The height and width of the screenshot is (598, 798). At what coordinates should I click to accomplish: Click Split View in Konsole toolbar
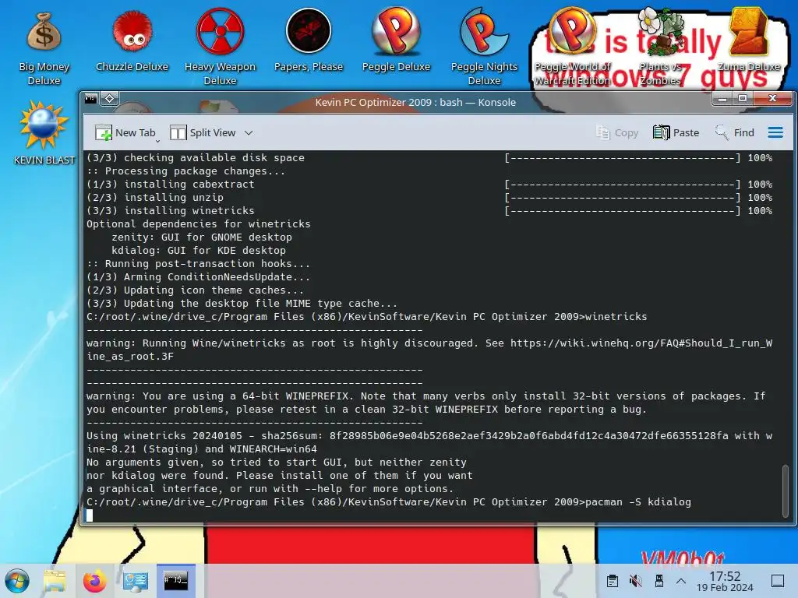[x=203, y=132]
